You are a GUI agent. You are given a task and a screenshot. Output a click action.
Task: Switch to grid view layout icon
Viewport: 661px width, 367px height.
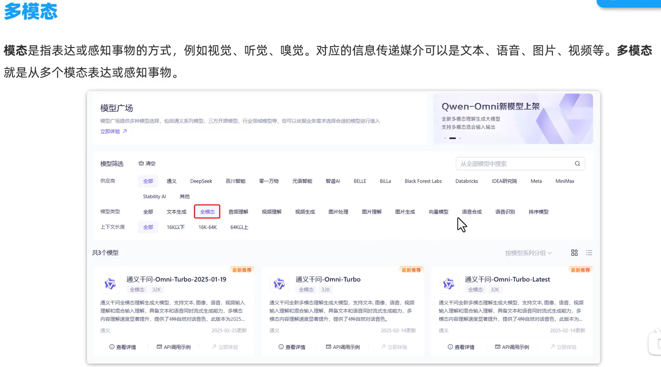tap(574, 253)
